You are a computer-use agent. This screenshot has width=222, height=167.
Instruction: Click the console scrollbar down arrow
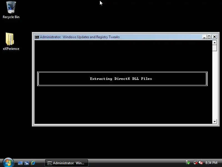click(215, 121)
